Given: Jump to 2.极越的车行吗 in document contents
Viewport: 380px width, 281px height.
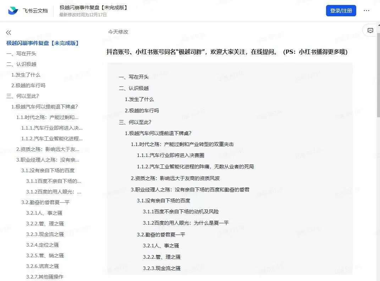Looking at the screenshot, I should (142, 111).
